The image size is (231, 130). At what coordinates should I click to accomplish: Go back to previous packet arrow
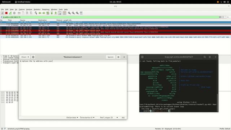40,13
